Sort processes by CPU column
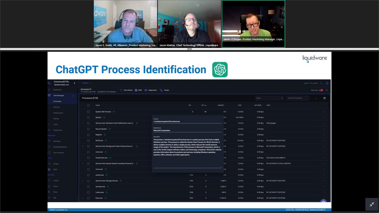The image size is (379, 213). (x=204, y=105)
